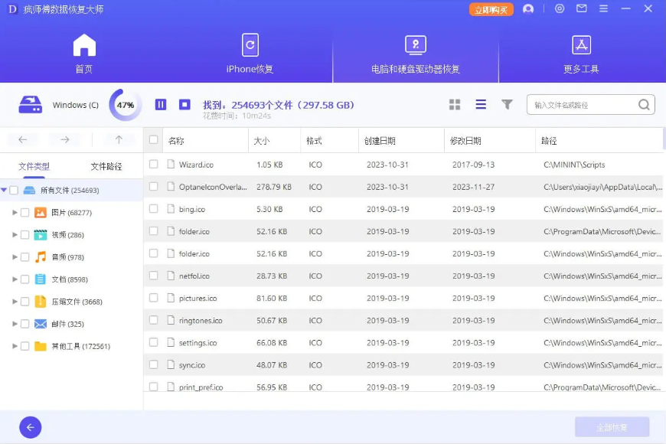Switch to the 文件类型 tab

[x=34, y=166]
